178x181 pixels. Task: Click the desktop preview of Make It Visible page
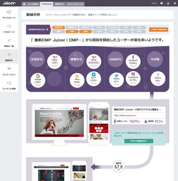coord(59,122)
